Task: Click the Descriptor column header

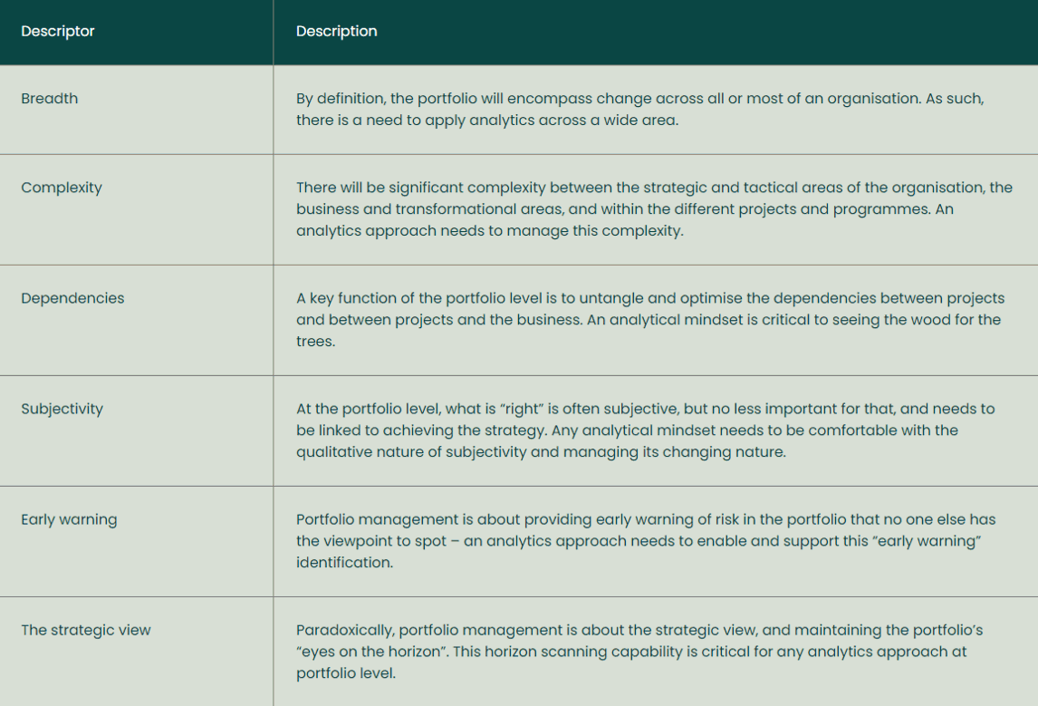Action: click(x=58, y=32)
